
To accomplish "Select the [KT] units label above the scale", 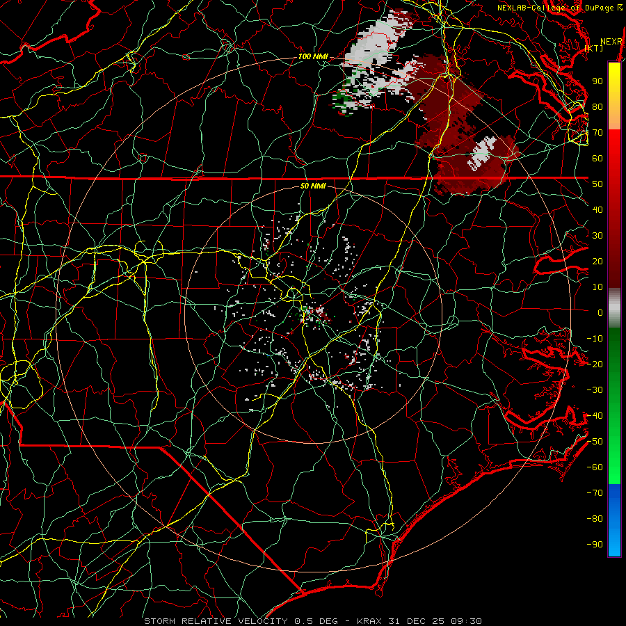I will pyautogui.click(x=594, y=48).
